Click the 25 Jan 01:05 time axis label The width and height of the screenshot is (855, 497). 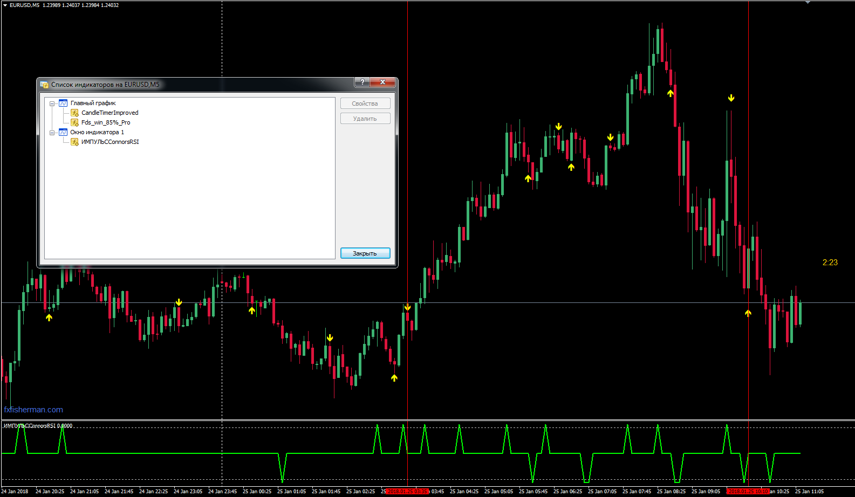coord(291,492)
